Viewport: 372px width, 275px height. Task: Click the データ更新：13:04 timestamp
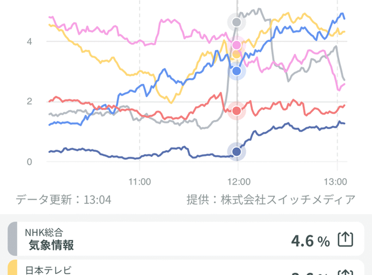(x=64, y=199)
